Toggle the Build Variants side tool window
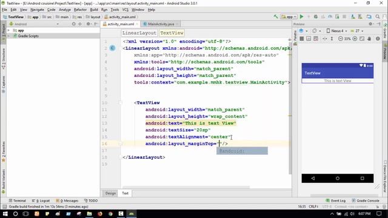The height and width of the screenshot is (218, 388). coord(4,182)
